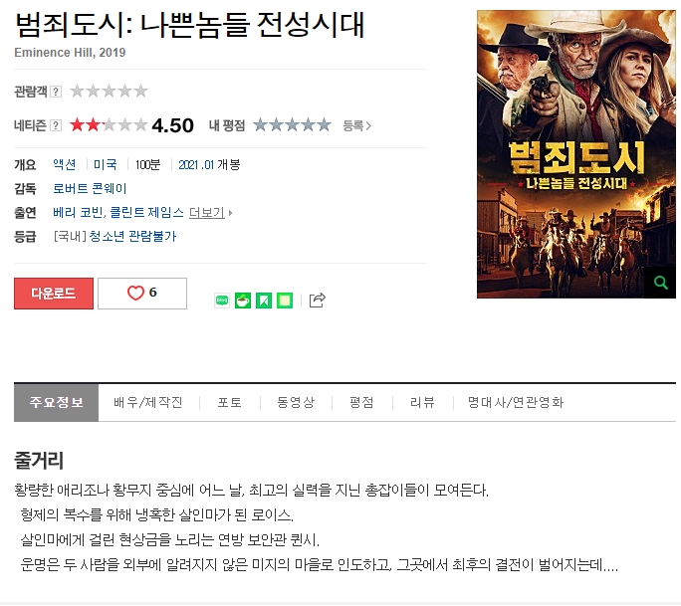Open the external share arrow icon
Screen dimensions: 681x606
(317, 300)
